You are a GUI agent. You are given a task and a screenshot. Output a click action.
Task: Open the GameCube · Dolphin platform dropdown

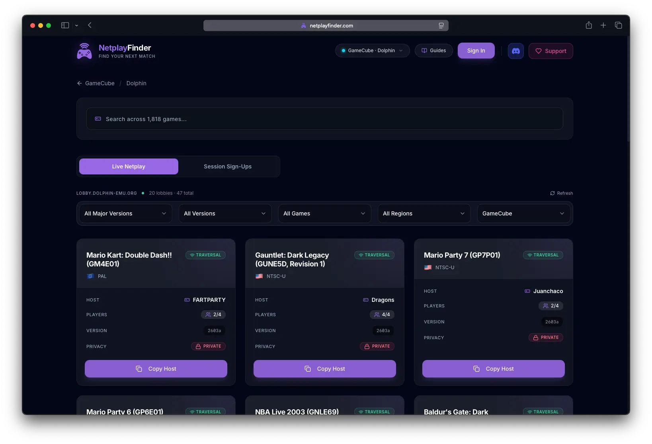pos(372,51)
